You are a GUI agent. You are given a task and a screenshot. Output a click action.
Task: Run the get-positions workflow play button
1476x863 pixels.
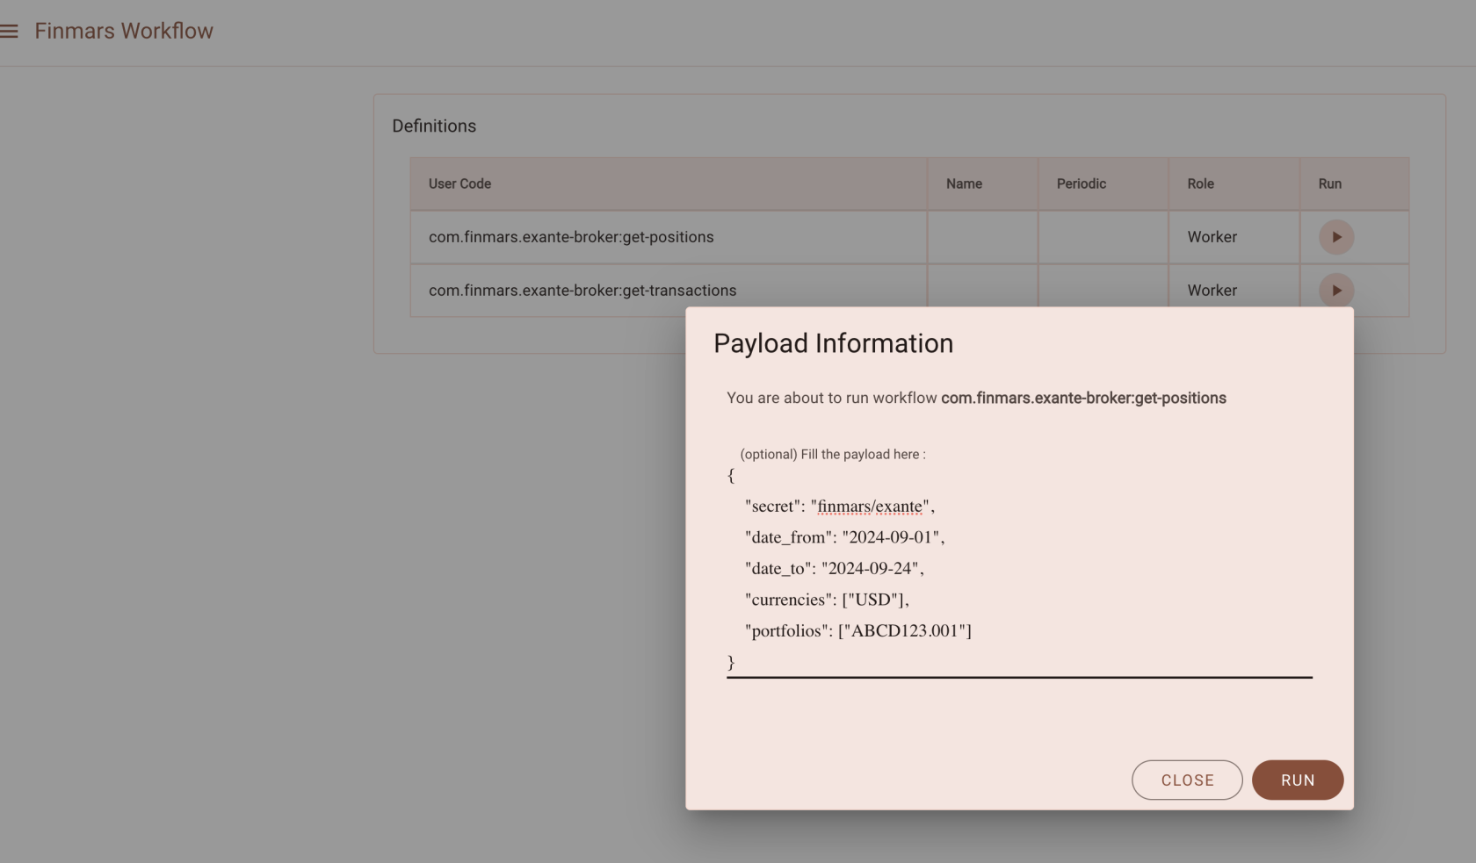coord(1335,237)
